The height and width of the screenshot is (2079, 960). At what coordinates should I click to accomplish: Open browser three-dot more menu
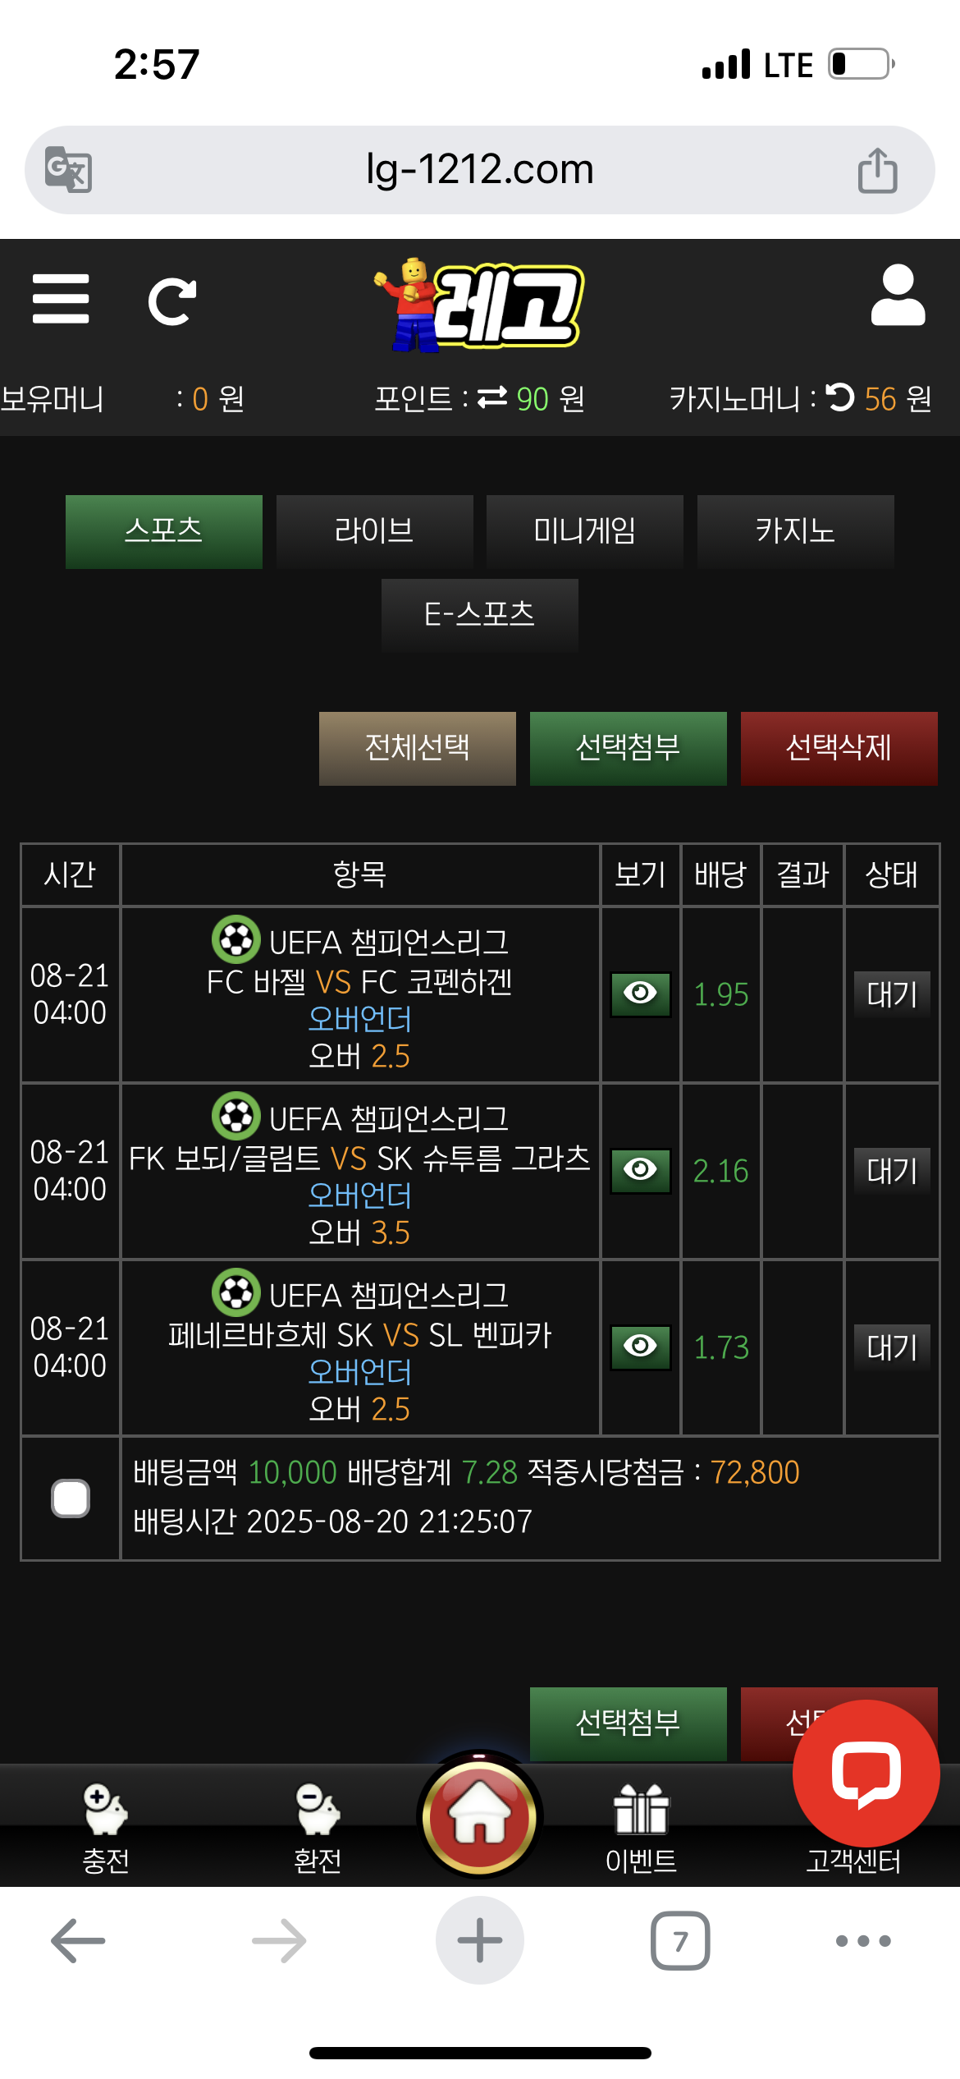pos(863,1941)
